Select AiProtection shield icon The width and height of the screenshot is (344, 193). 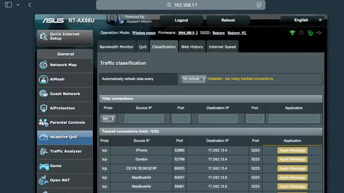(x=44, y=108)
